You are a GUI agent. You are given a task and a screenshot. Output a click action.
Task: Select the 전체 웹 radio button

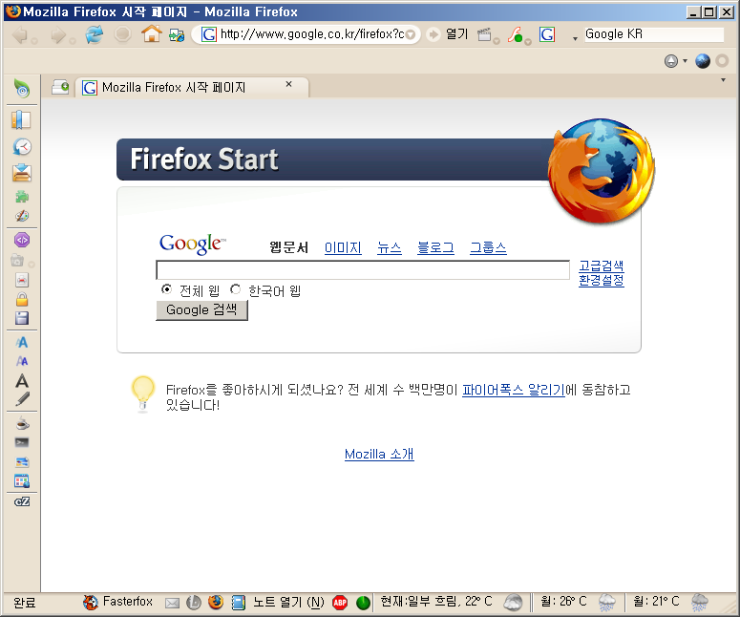166,288
